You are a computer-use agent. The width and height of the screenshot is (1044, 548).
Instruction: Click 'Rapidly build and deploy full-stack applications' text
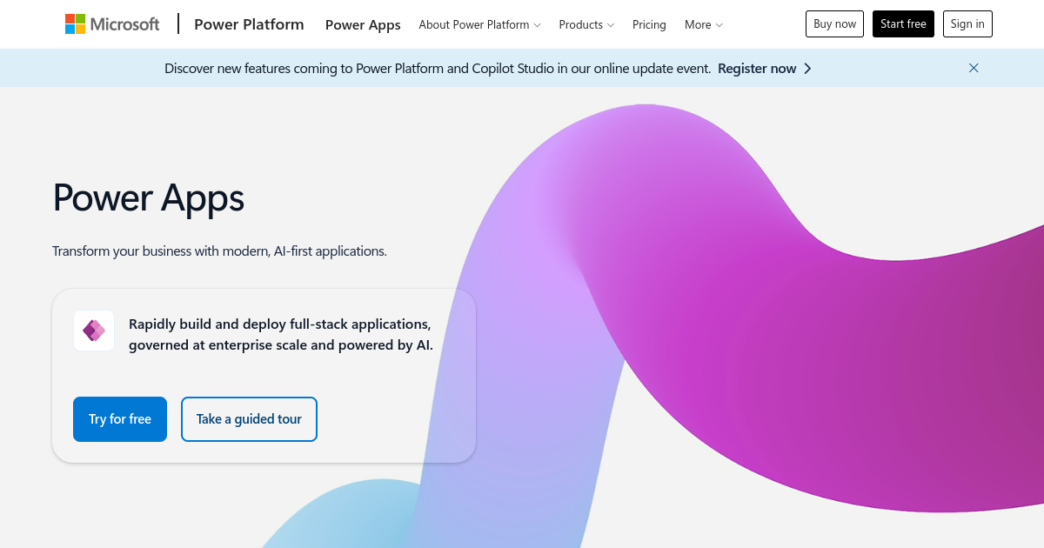pyautogui.click(x=281, y=334)
